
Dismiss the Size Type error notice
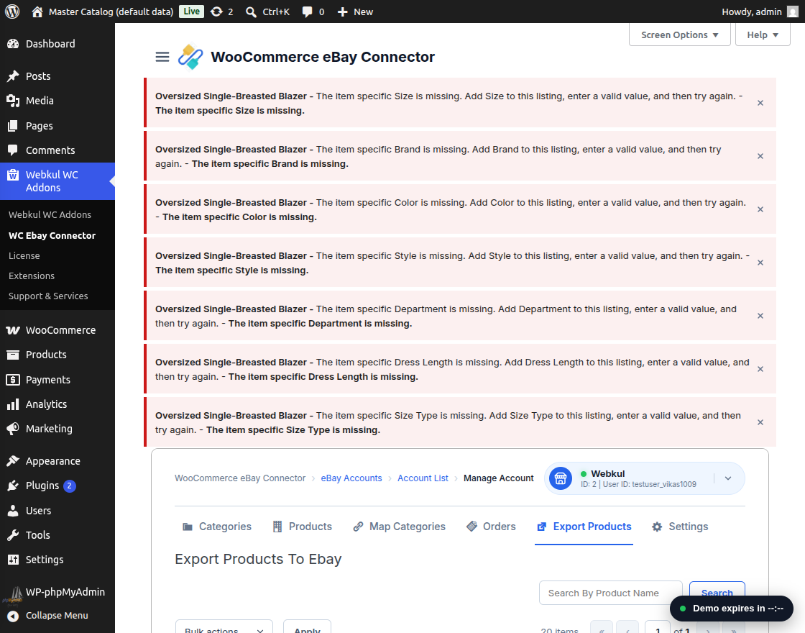tap(760, 422)
